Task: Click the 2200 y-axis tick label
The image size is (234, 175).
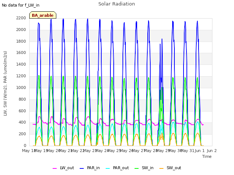Action: (x=21, y=18)
